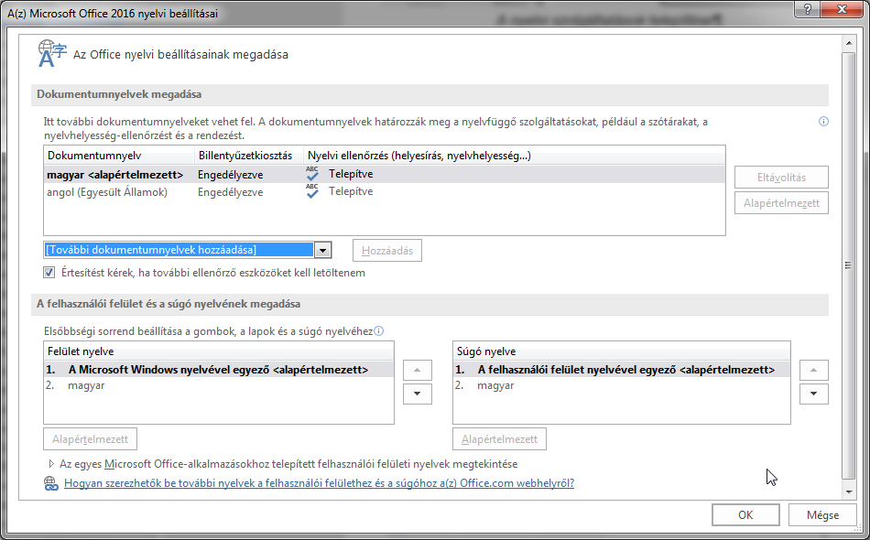Click the Felület nyelve list header
The width and height of the screenshot is (870, 540).
click(x=219, y=351)
